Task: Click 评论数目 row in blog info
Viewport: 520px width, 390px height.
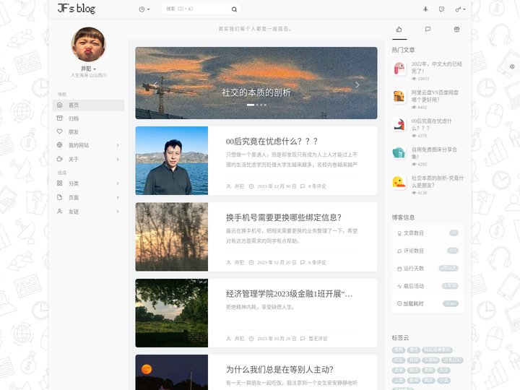Action: 428,251
